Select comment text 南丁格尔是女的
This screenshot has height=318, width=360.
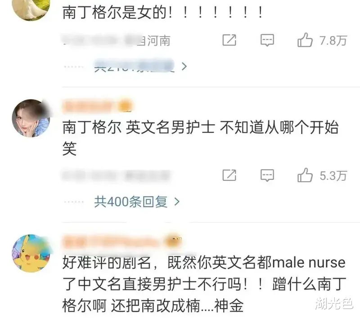point(114,13)
